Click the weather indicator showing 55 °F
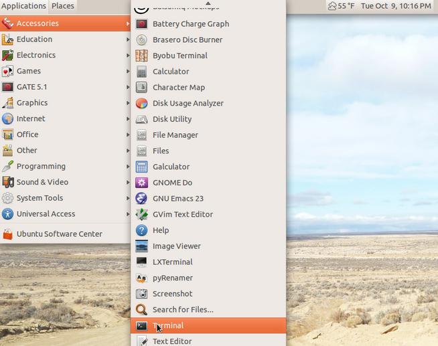Viewport: 438px width, 346px height. click(342, 6)
